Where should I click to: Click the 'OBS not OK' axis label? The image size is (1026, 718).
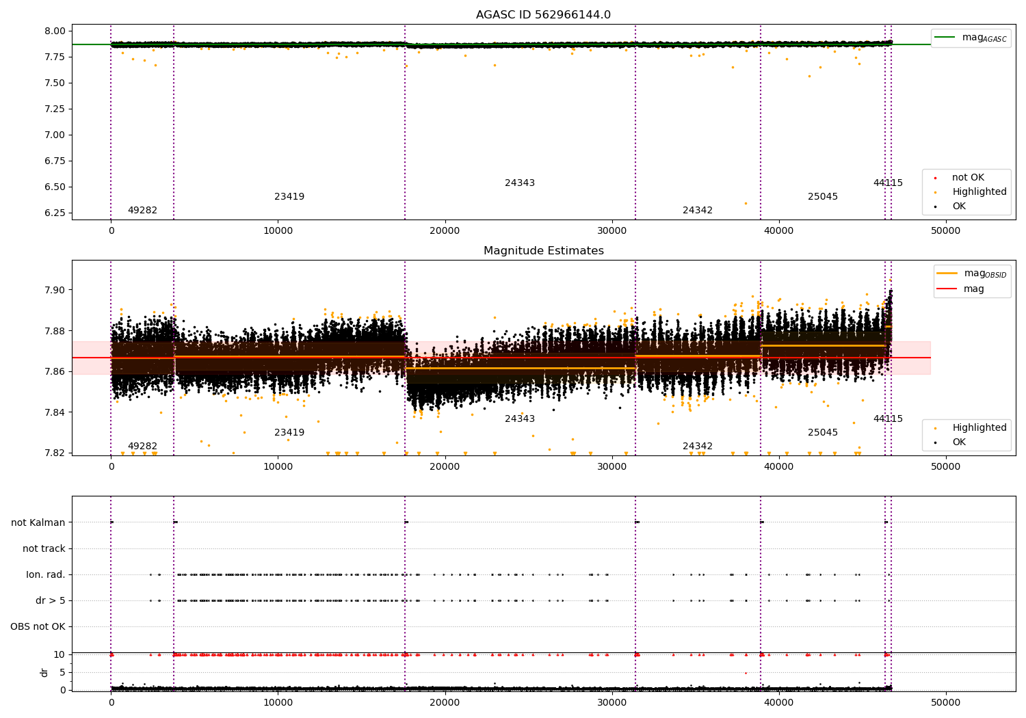(x=38, y=626)
